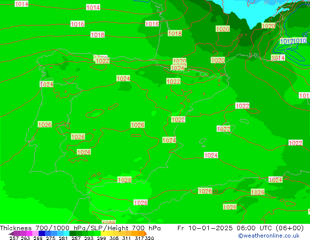Click the 305 legend scale value
The height and width of the screenshot is (240, 310).
pos(114,238)
